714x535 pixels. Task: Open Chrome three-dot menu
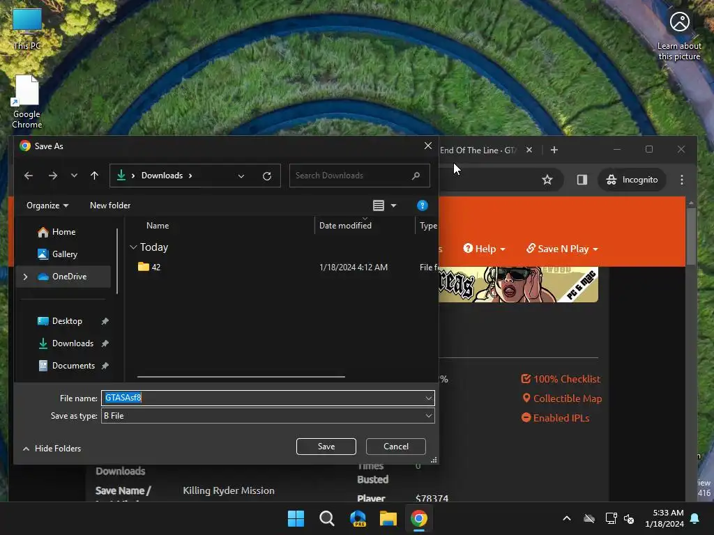coord(682,180)
